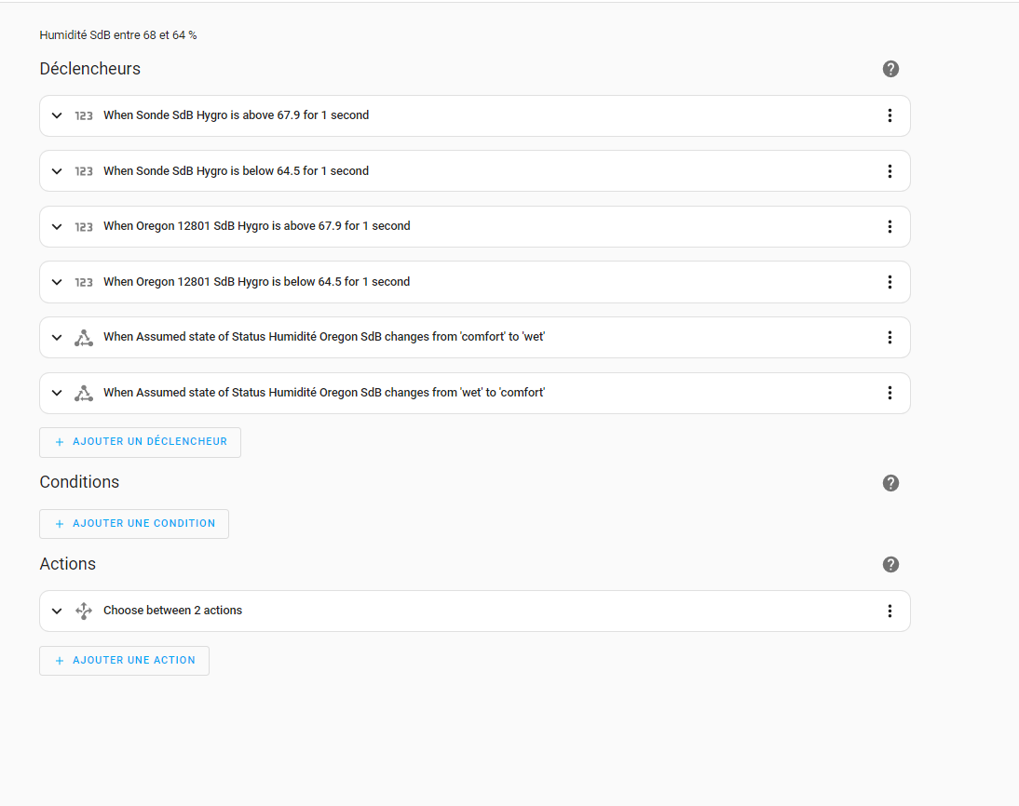Click Ajouter une condition button

134,524
